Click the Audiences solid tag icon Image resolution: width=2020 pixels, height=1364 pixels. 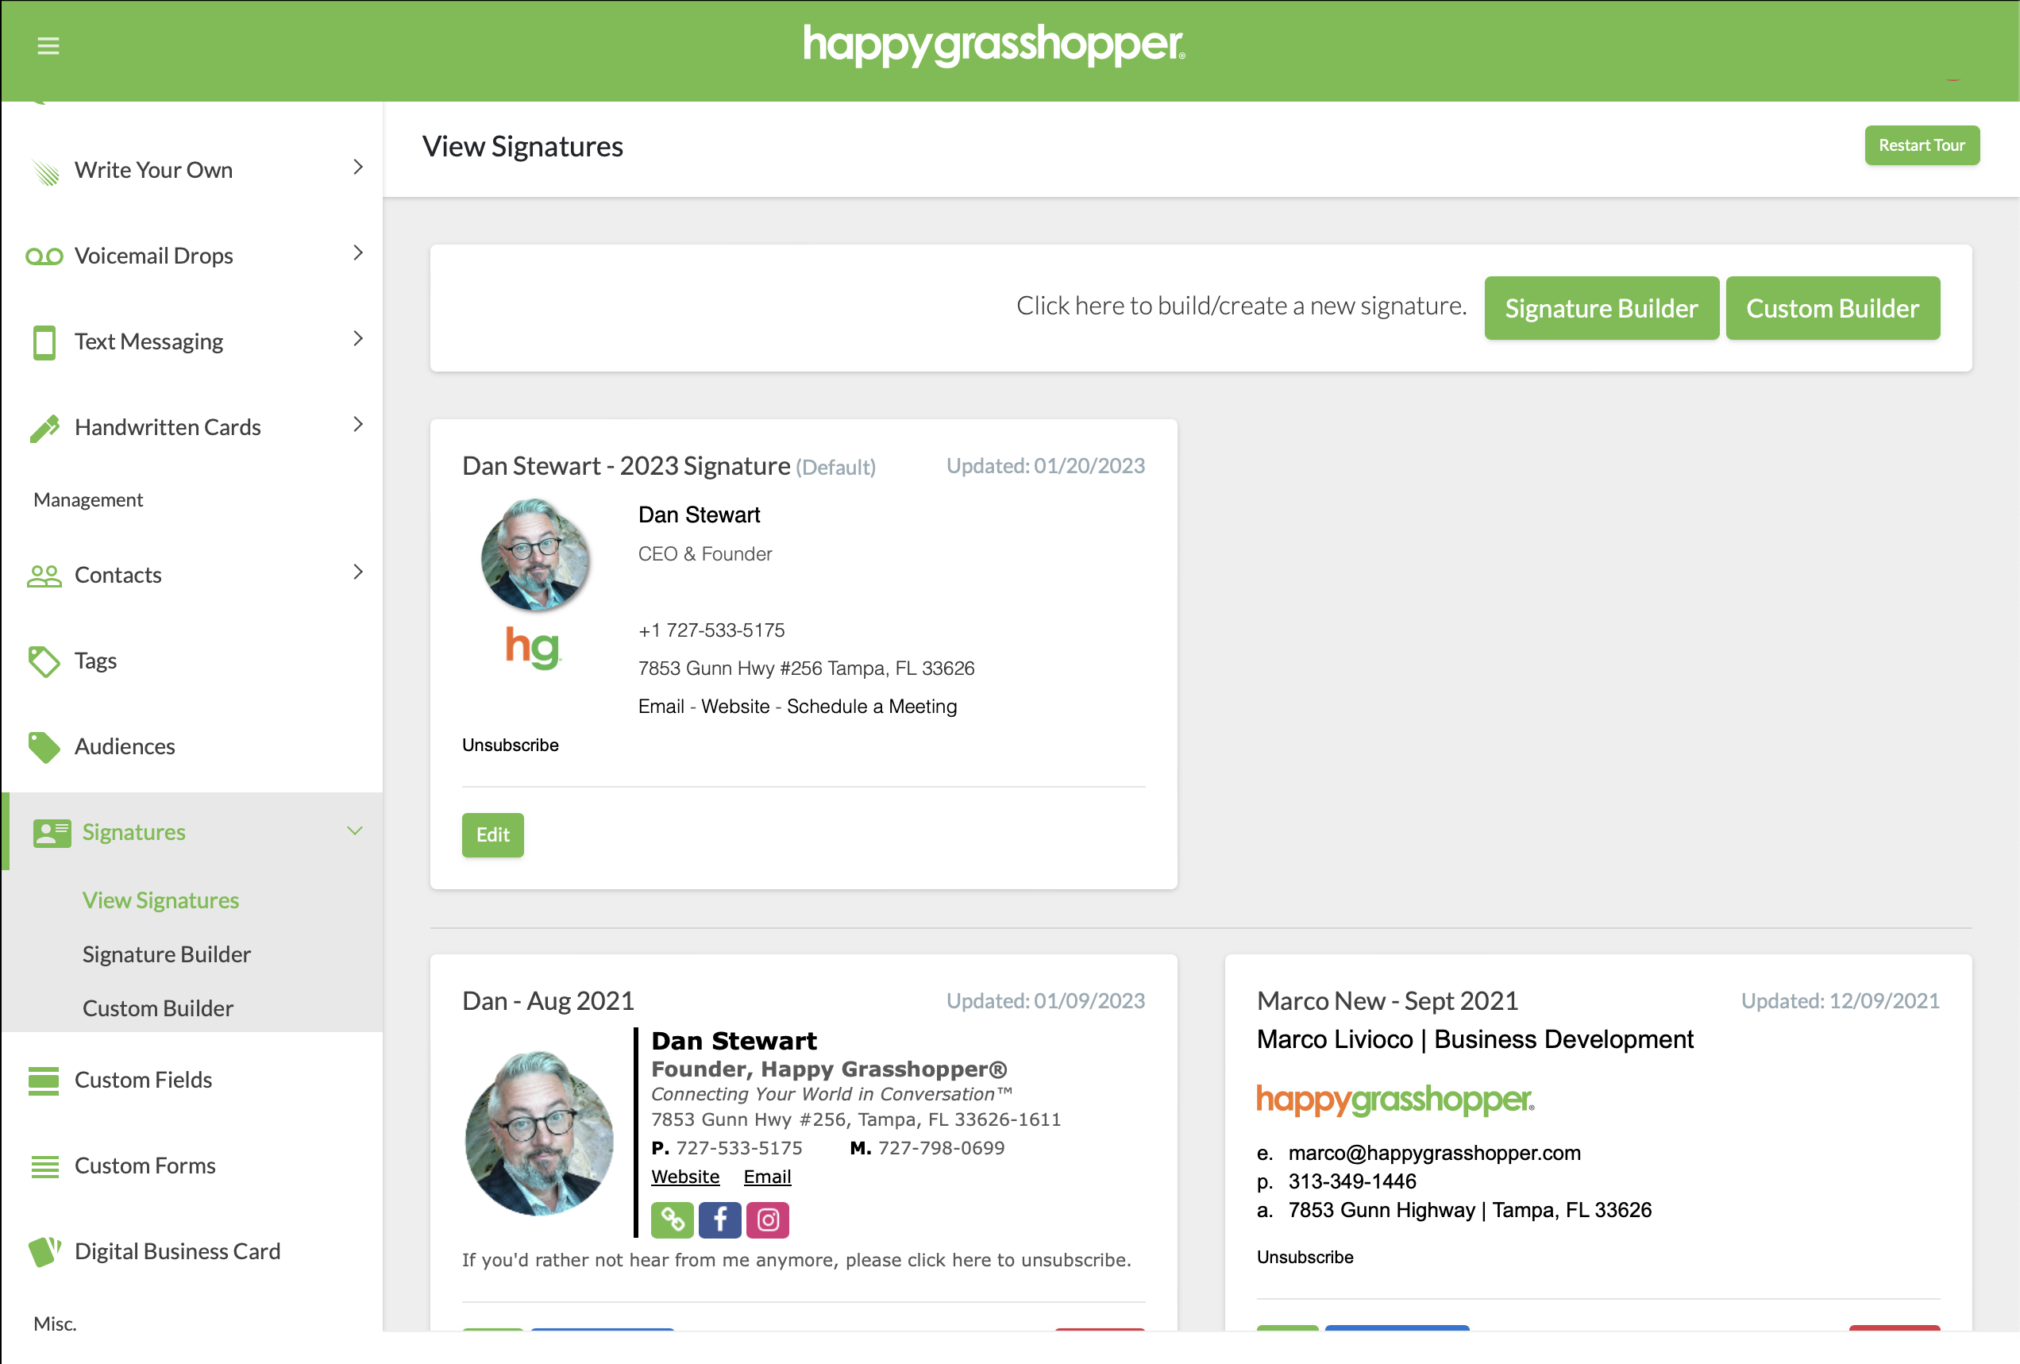pos(44,747)
